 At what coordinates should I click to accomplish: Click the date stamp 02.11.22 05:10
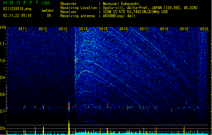click(17, 16)
